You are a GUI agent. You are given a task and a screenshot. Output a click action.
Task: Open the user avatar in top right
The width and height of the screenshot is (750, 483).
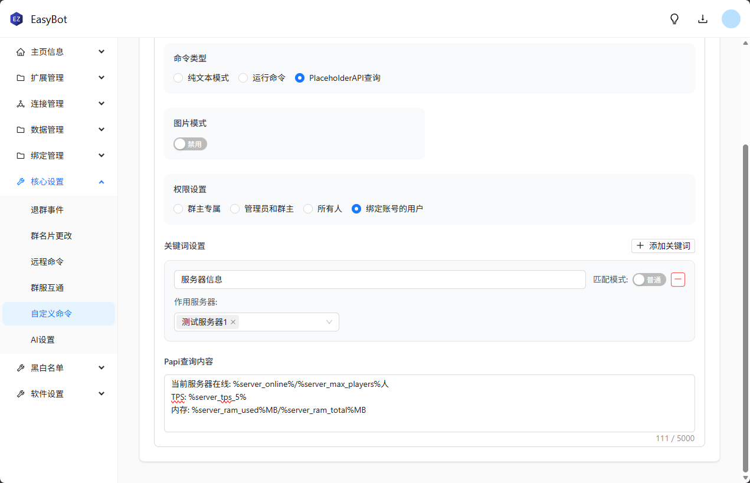(731, 19)
